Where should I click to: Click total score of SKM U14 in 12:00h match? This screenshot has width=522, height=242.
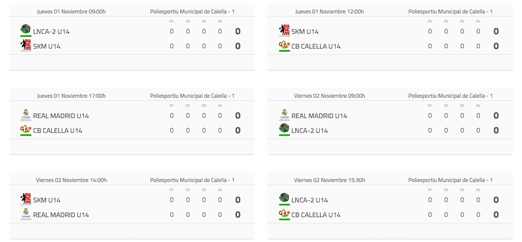(x=496, y=32)
